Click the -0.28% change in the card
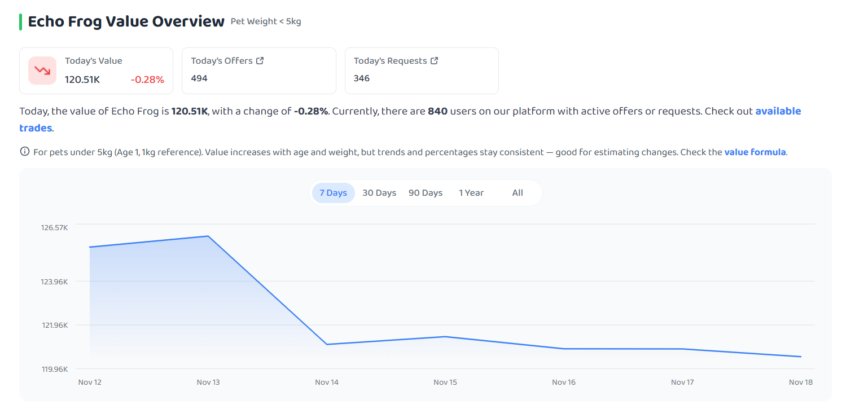The width and height of the screenshot is (855, 409). (147, 80)
